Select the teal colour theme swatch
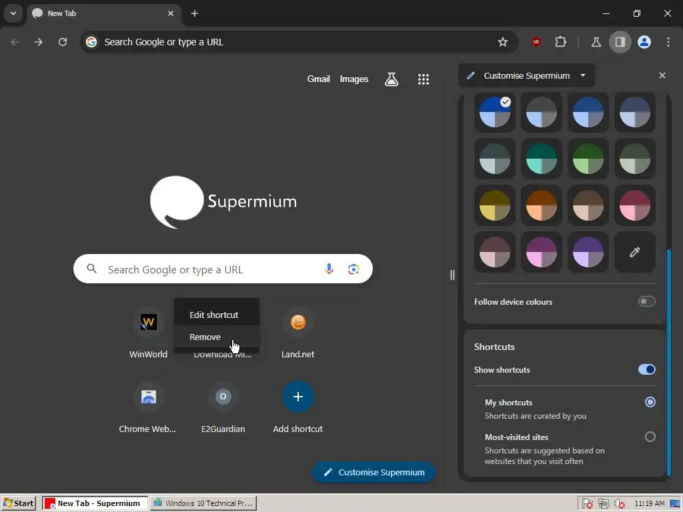Screen dimensions: 683x512 point(541,159)
